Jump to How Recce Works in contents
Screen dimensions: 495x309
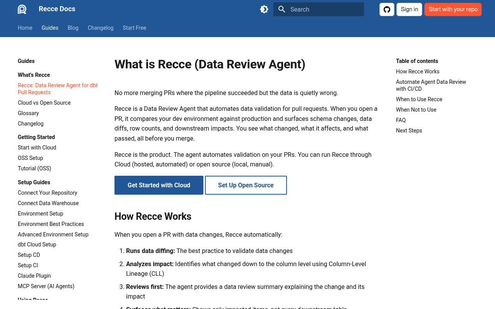(418, 71)
